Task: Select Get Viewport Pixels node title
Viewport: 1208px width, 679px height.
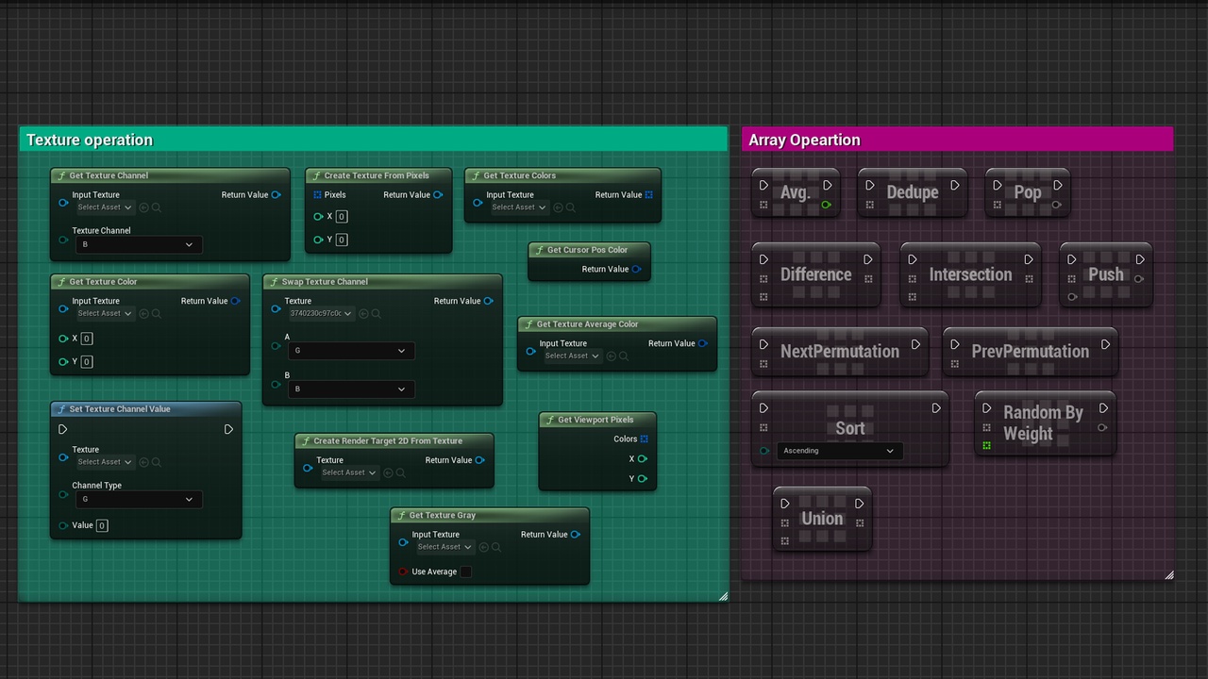Action: (x=596, y=420)
